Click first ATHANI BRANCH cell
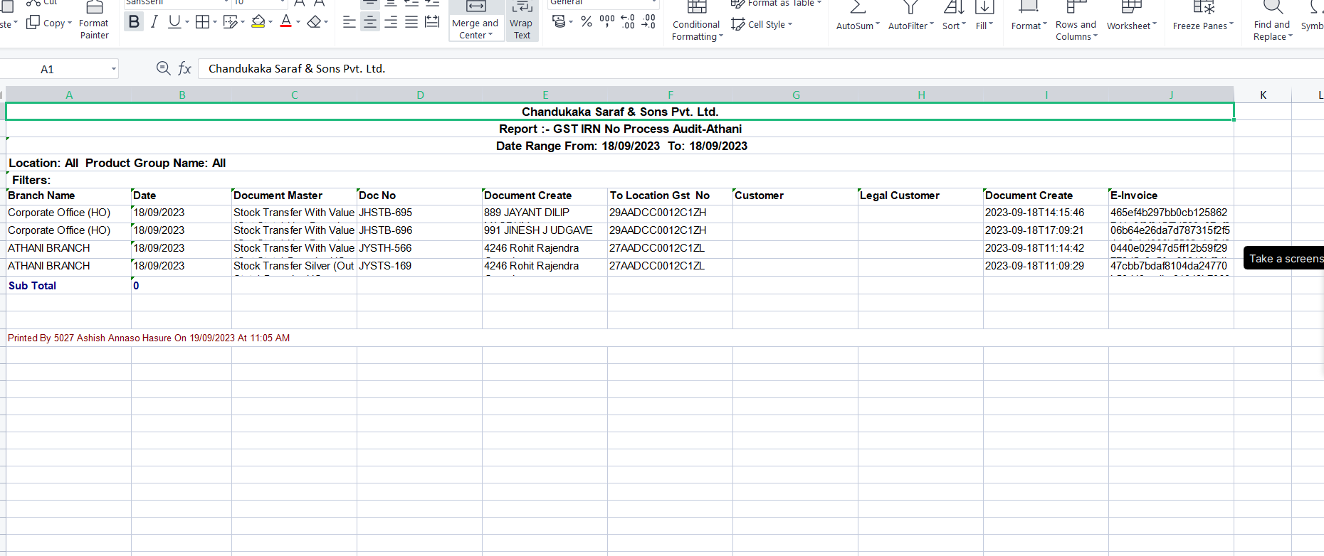This screenshot has width=1324, height=556. pos(68,248)
